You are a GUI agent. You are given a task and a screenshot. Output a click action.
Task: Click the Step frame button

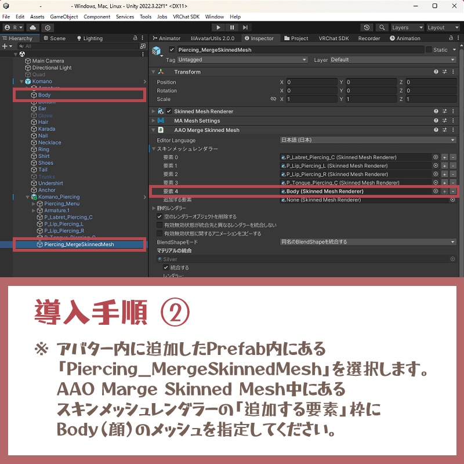(x=245, y=27)
